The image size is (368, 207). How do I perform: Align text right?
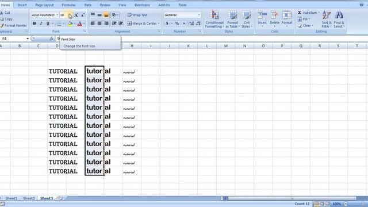[106, 24]
